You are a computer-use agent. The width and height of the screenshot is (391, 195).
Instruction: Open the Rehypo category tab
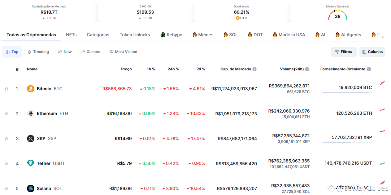[x=171, y=35]
